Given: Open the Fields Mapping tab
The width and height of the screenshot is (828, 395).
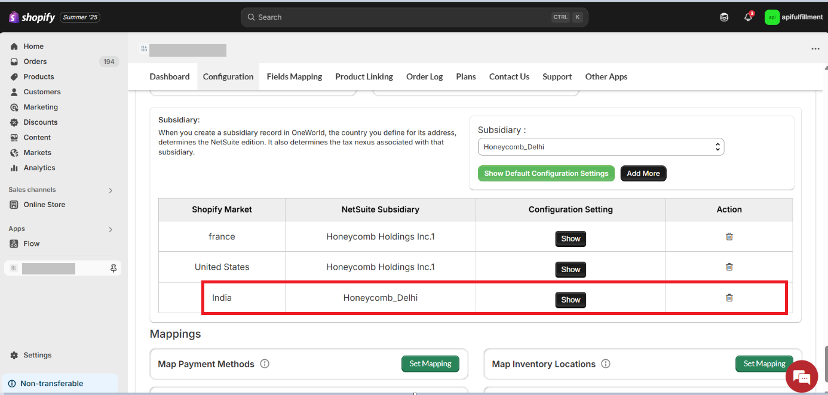Looking at the screenshot, I should click(295, 76).
